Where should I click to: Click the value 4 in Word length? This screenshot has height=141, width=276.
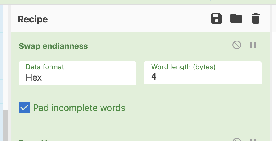click(x=154, y=77)
